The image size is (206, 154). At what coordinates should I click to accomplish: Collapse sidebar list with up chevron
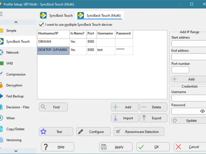pos(16,22)
